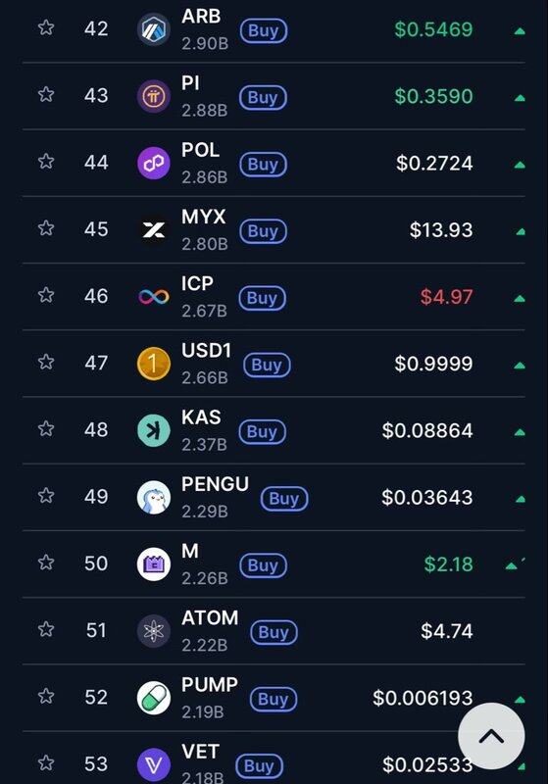Click the PUMP pill icon

pyautogui.click(x=154, y=698)
